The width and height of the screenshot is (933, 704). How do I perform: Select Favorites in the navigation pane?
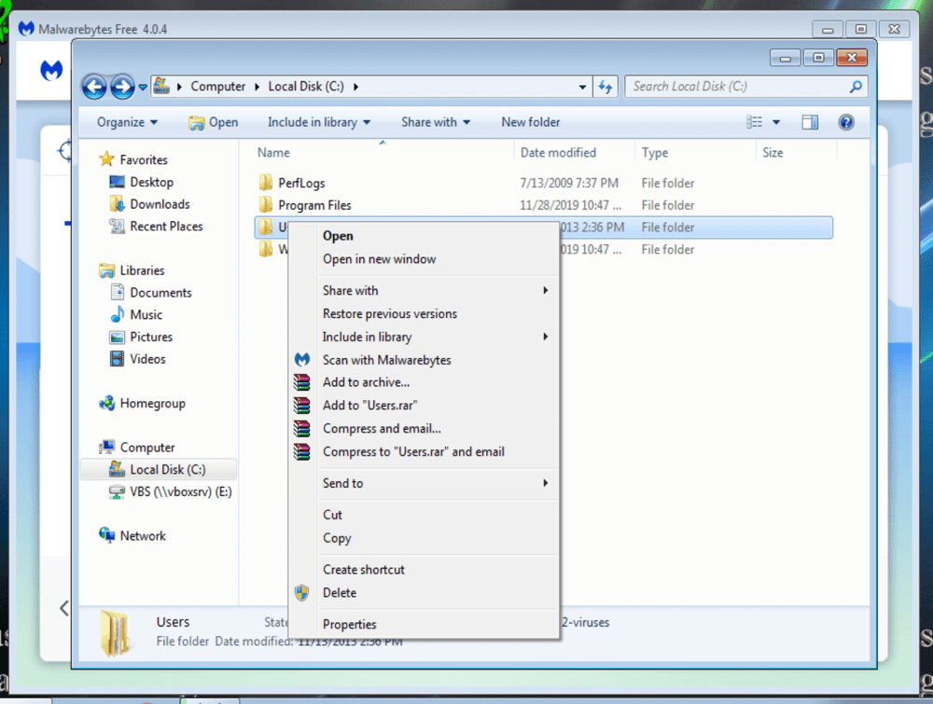click(x=133, y=160)
